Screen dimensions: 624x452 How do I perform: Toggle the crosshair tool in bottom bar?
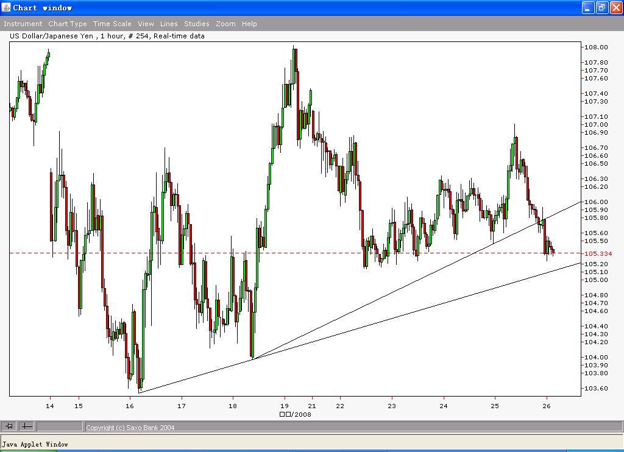tap(27, 426)
